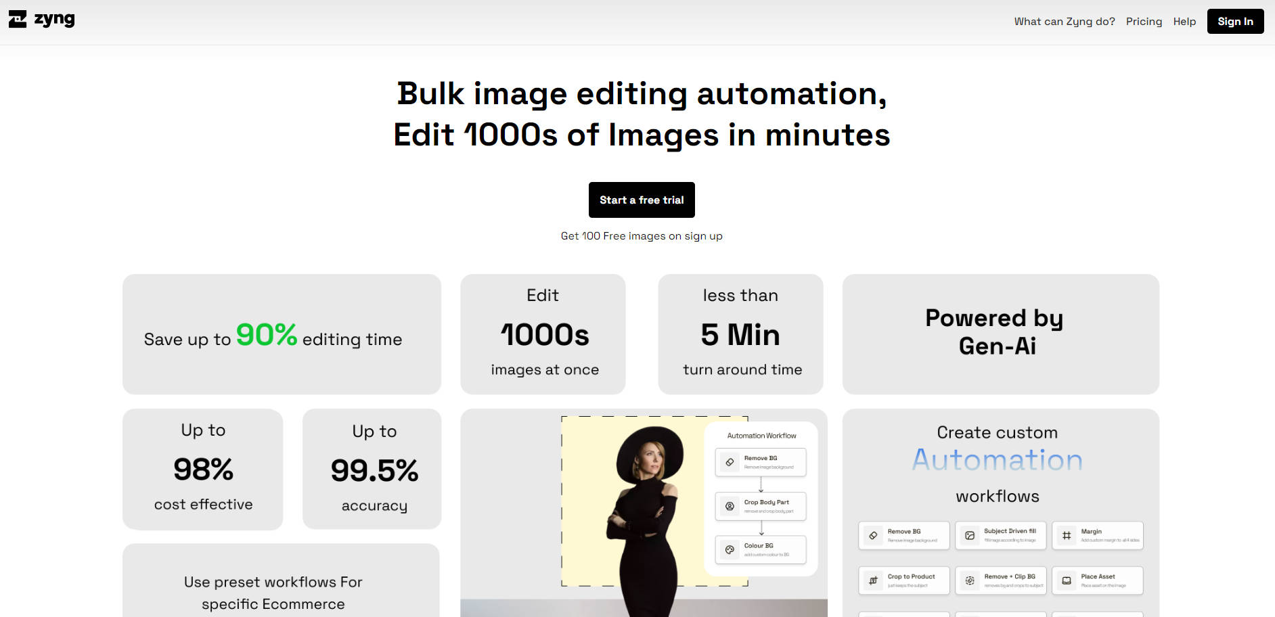Select the Remove BG eraser icon

coord(874,535)
